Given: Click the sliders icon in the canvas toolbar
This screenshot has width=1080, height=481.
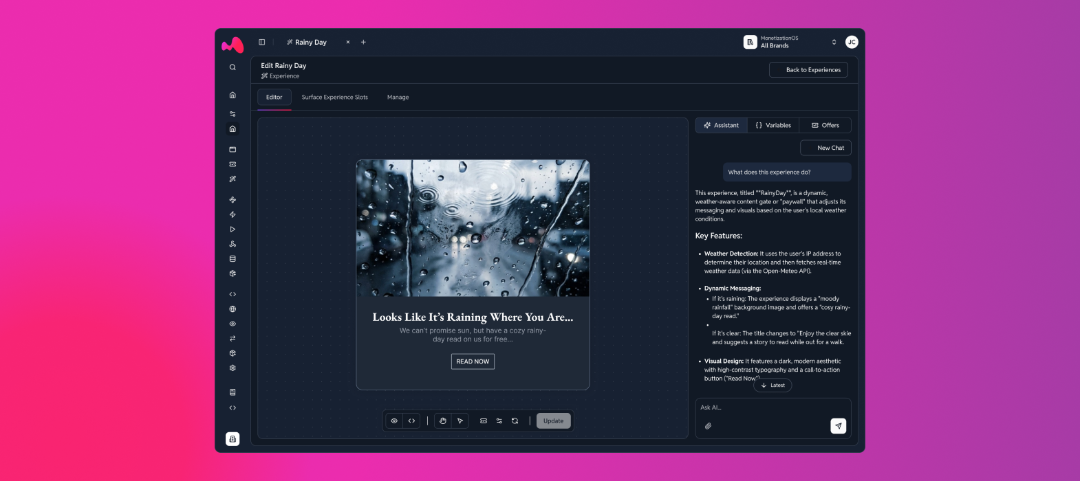Looking at the screenshot, I should click(499, 421).
